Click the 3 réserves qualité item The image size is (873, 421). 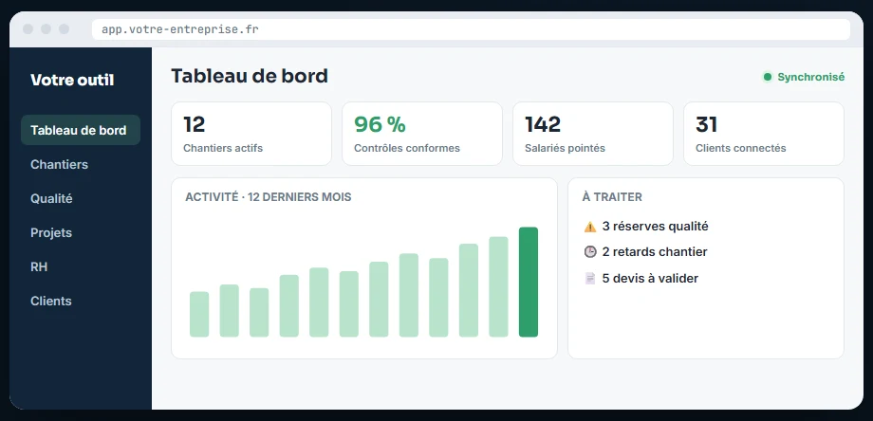(x=646, y=227)
